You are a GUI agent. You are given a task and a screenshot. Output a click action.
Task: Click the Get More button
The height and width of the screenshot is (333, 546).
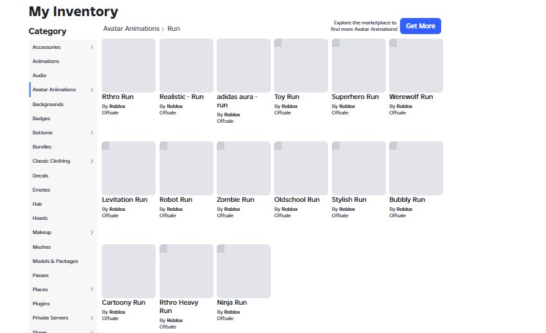click(421, 26)
